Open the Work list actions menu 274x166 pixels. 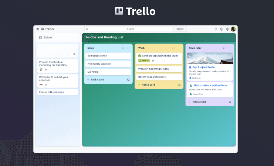pos(179,48)
